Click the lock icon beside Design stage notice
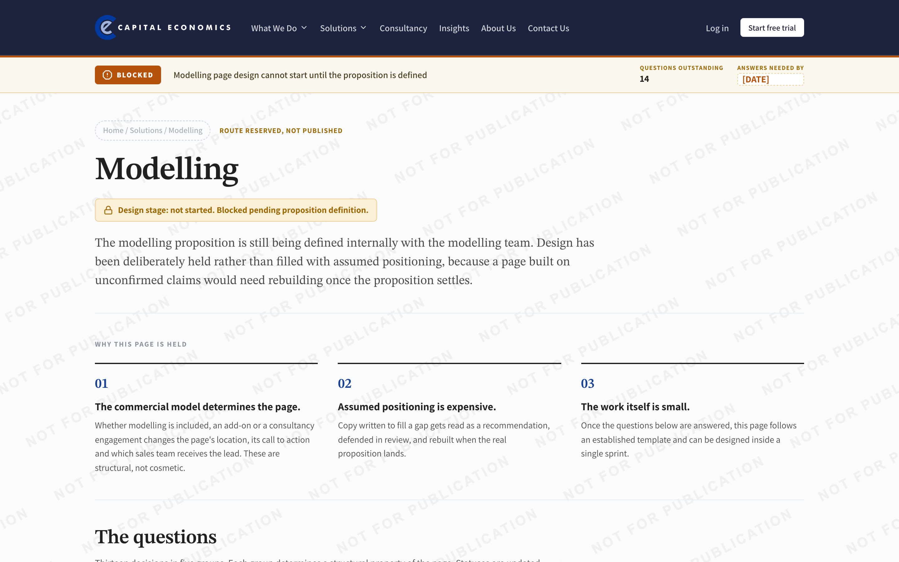The height and width of the screenshot is (562, 899). 108,210
